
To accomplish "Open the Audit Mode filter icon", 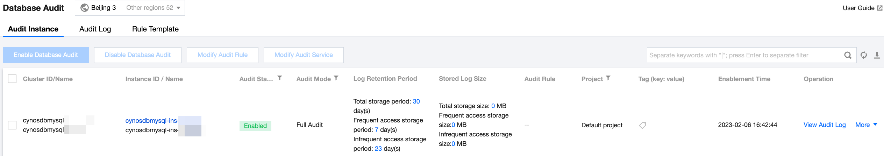I will [x=336, y=78].
